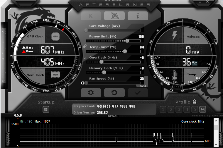Click the Power Limit slider handle

click(x=127, y=41)
